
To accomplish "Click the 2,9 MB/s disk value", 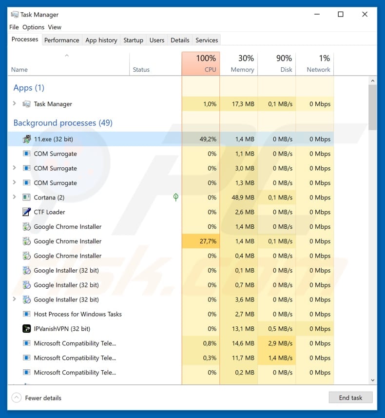I will click(280, 343).
